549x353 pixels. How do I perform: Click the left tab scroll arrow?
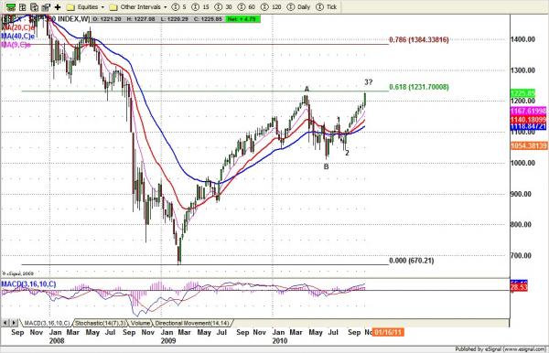tap(5, 323)
